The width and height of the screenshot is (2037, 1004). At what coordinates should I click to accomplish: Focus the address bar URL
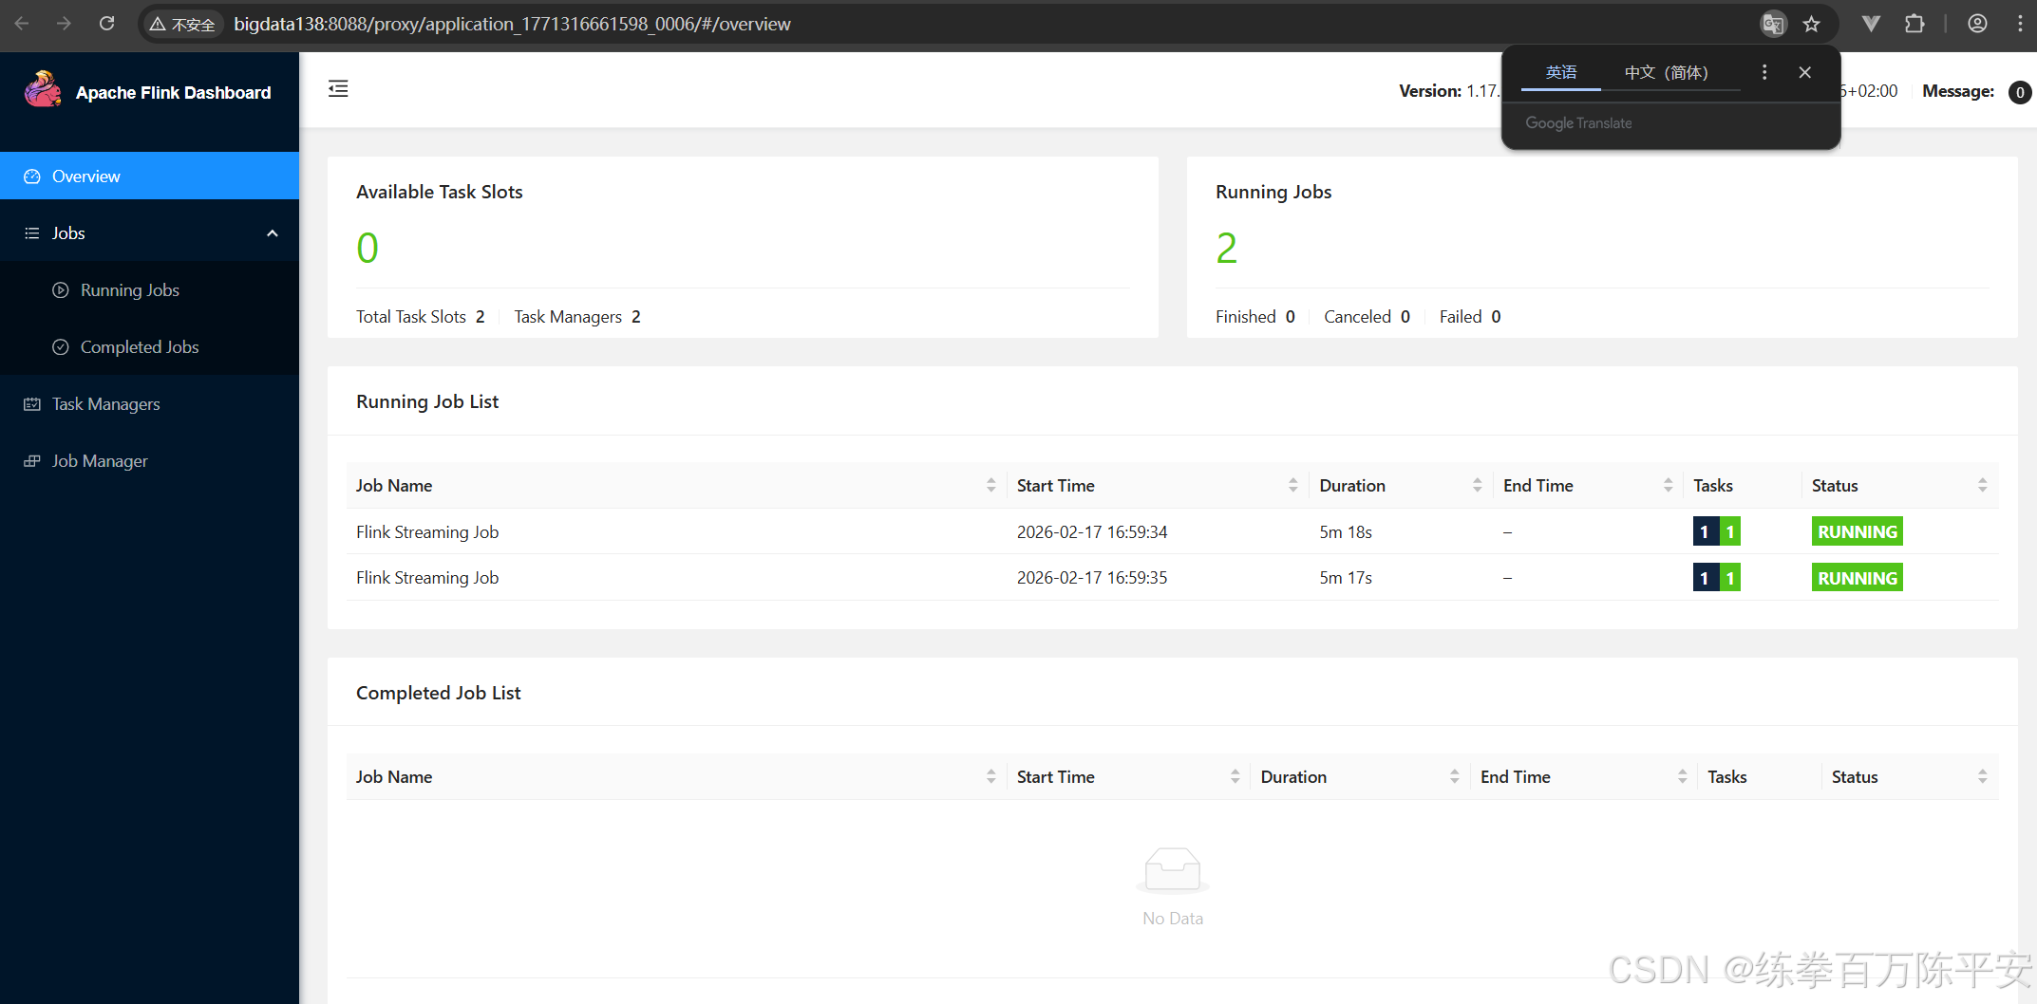(x=512, y=24)
